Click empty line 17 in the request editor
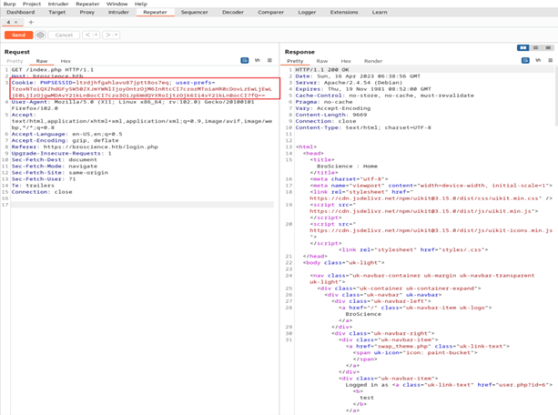This screenshot has height=415, width=558. pos(142,205)
